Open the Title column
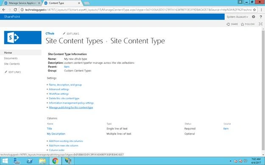The image size is (265, 165). pos(49,129)
